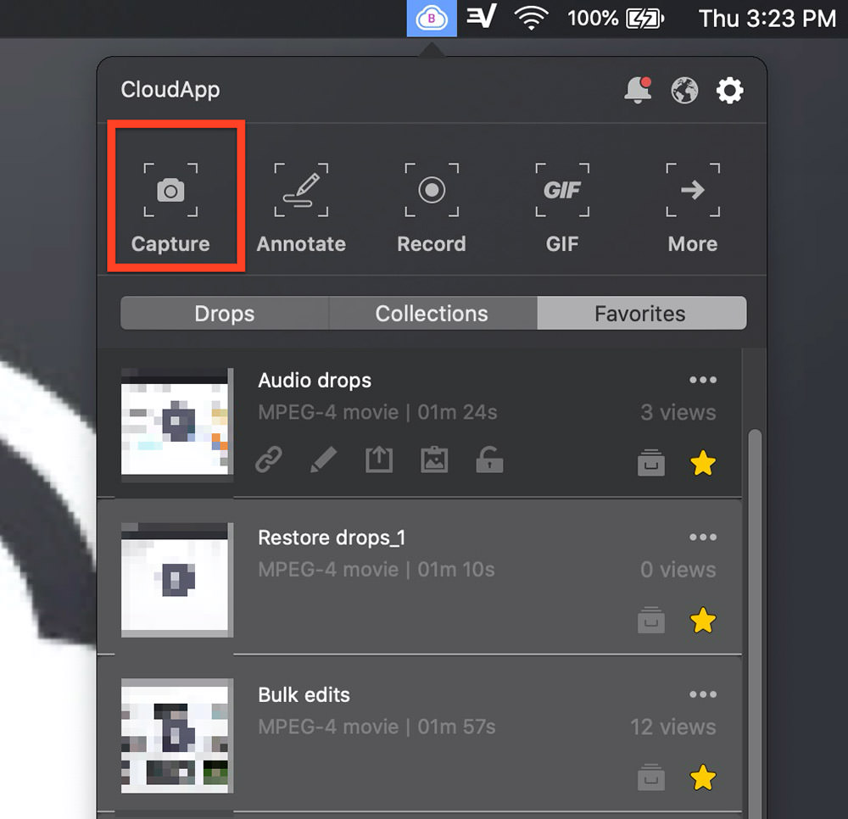Open the Wi-Fi menu bar icon

coord(531,19)
